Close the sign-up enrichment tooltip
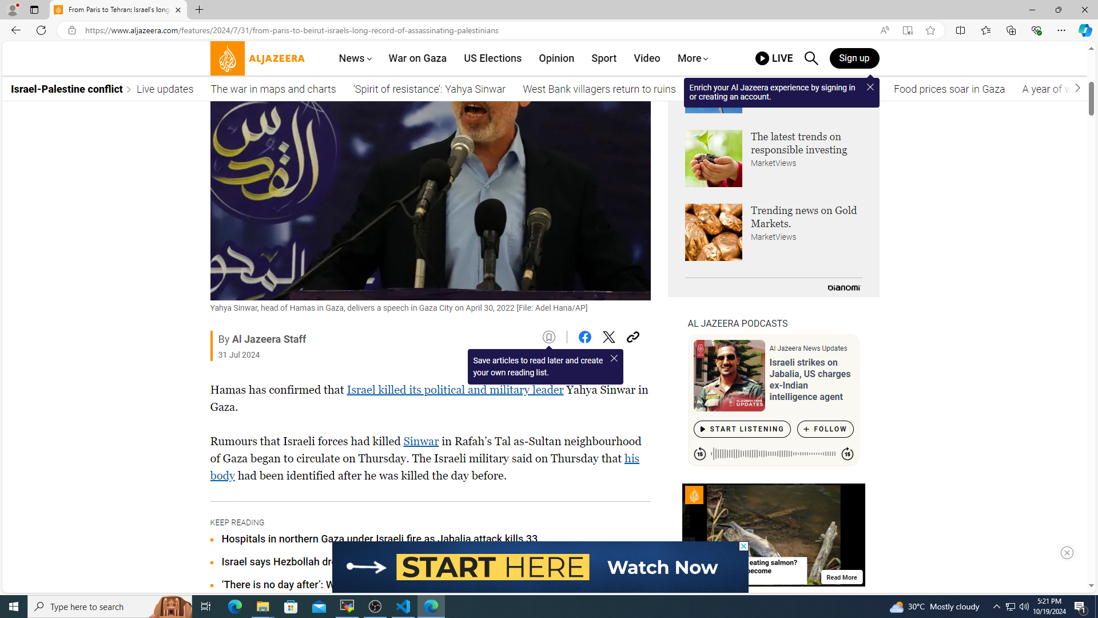This screenshot has width=1098, height=618. coord(870,87)
